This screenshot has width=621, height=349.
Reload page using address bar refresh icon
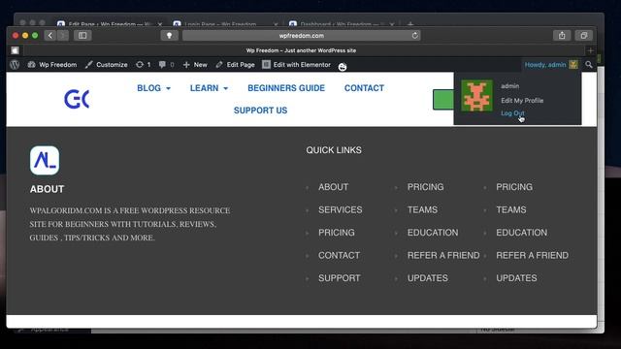[x=414, y=36]
